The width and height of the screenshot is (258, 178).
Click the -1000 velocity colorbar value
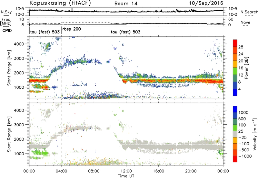click(245, 156)
